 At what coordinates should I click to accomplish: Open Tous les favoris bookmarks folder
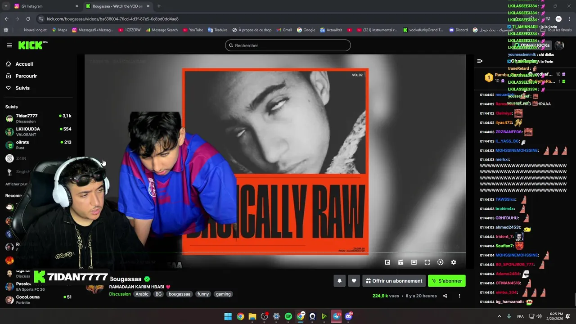pyautogui.click(x=557, y=30)
